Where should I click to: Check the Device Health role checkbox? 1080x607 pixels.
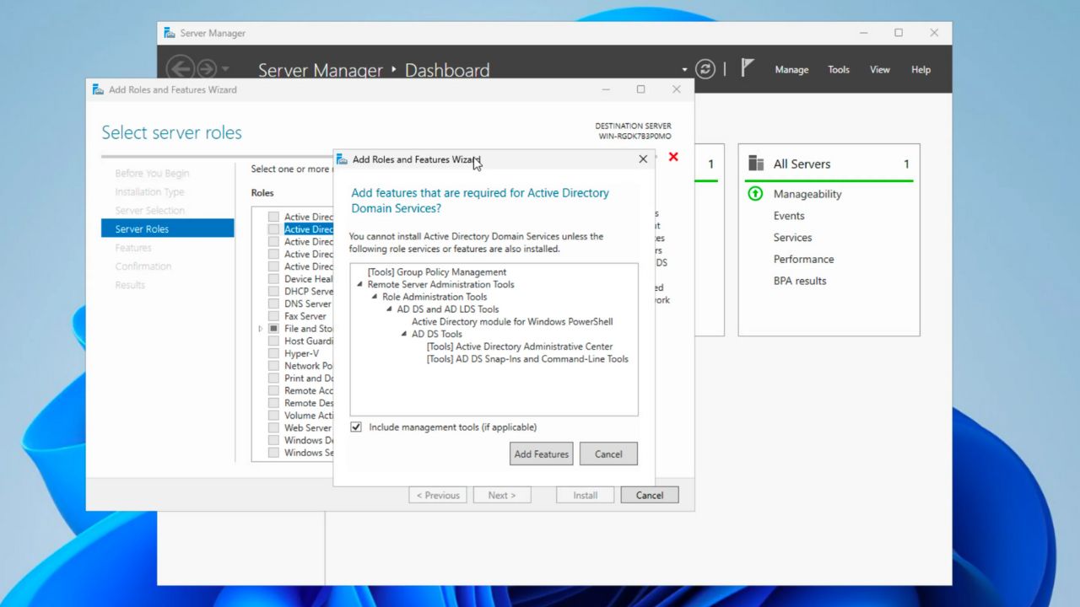click(273, 279)
